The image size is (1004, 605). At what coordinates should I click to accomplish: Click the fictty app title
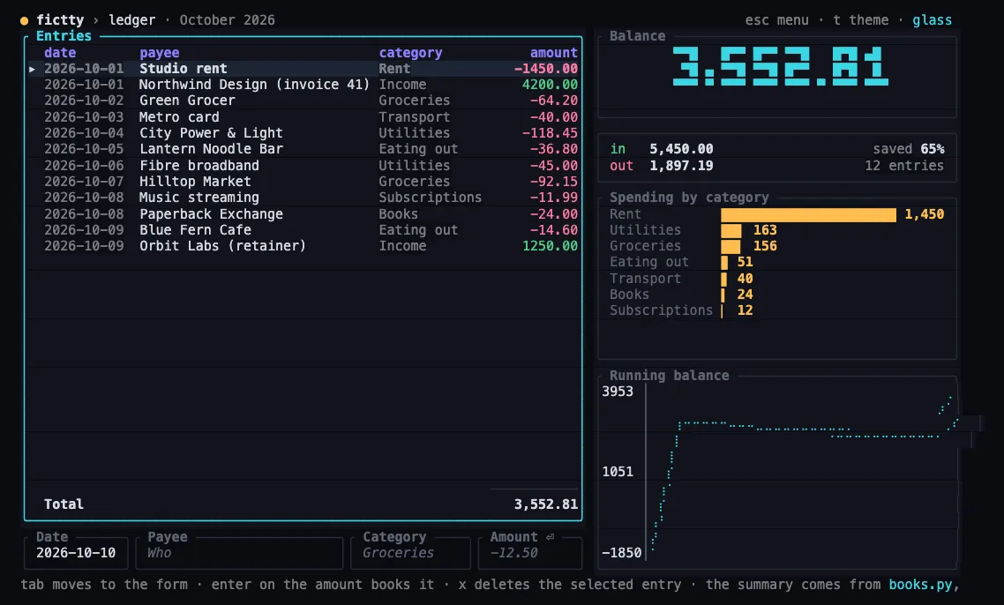point(60,20)
